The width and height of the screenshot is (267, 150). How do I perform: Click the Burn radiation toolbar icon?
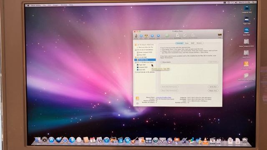[x=146, y=36]
